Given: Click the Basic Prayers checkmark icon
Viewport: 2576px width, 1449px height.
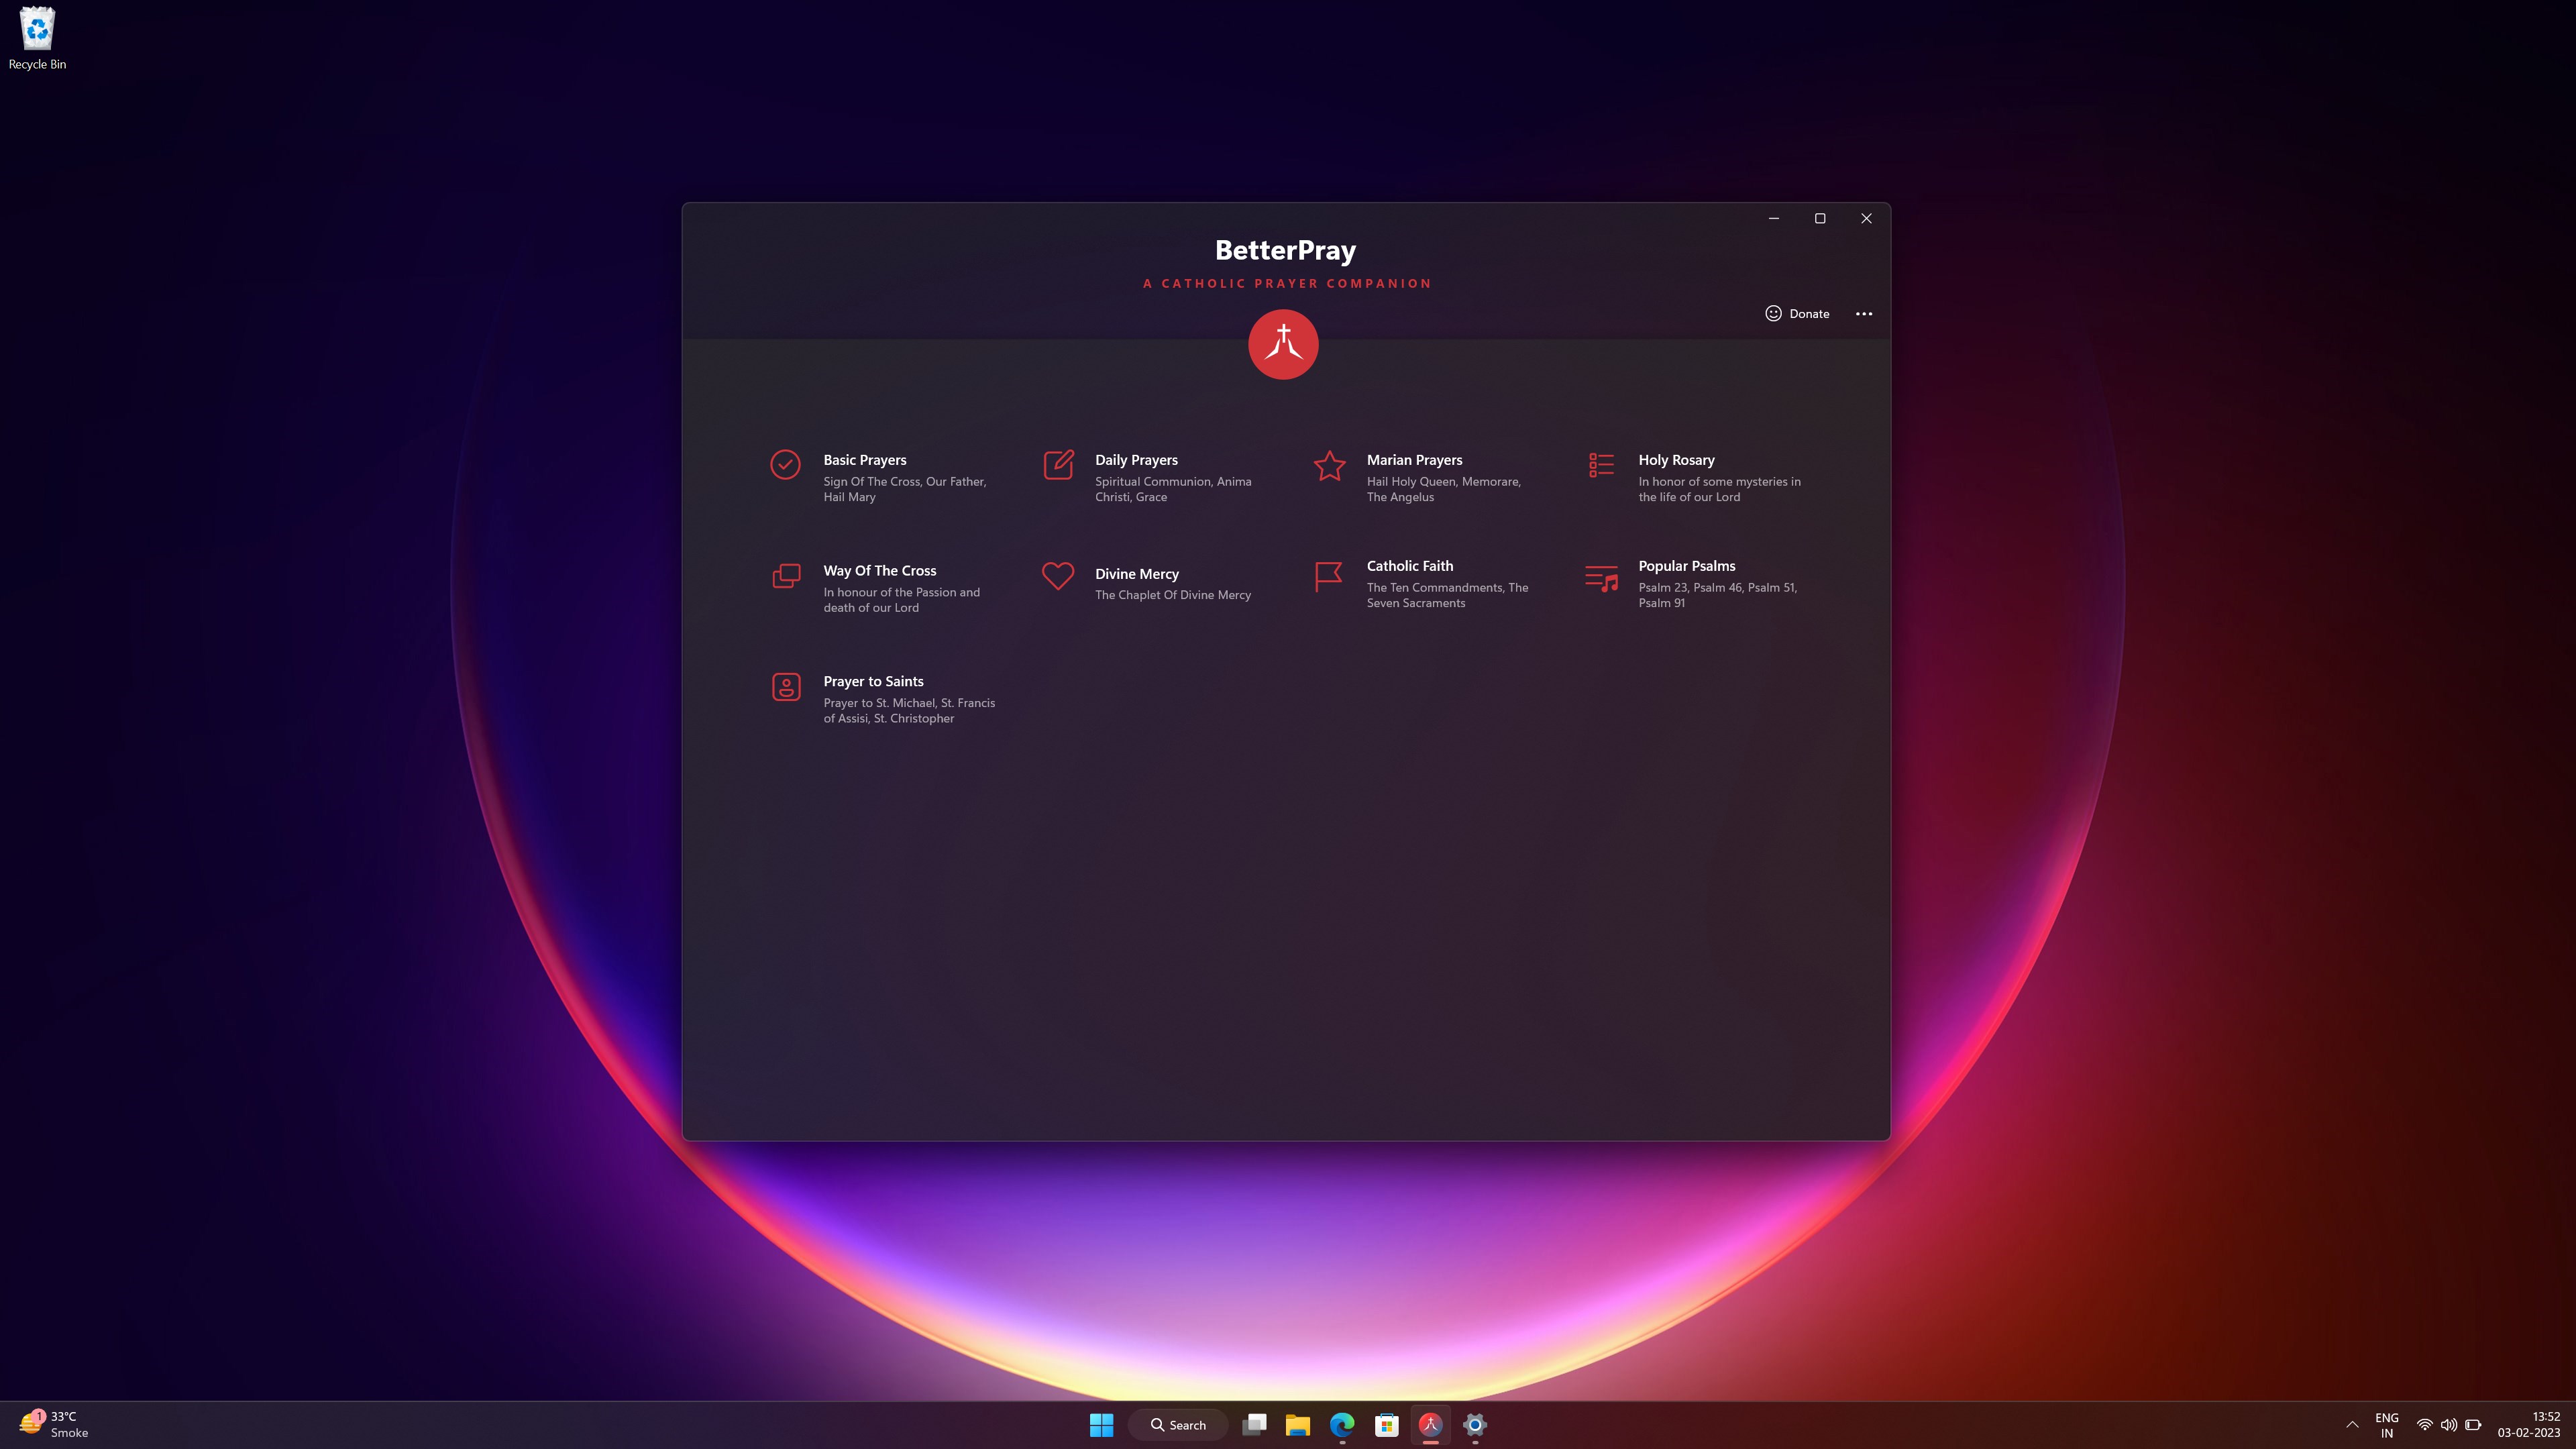Looking at the screenshot, I should pyautogui.click(x=785, y=464).
